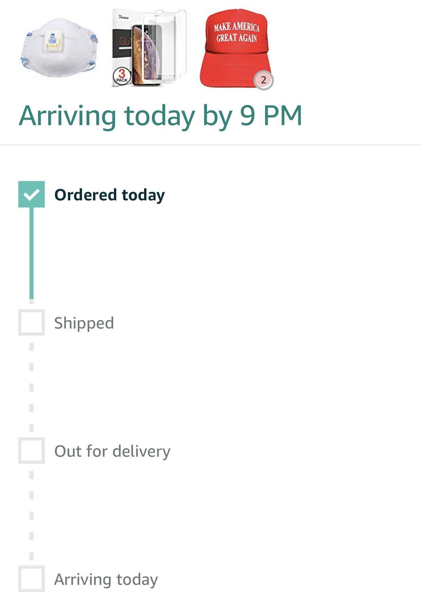Select the Ordered today status label
The height and width of the screenshot is (614, 421).
click(109, 195)
